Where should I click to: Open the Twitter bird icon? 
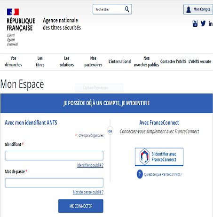(x=203, y=23)
